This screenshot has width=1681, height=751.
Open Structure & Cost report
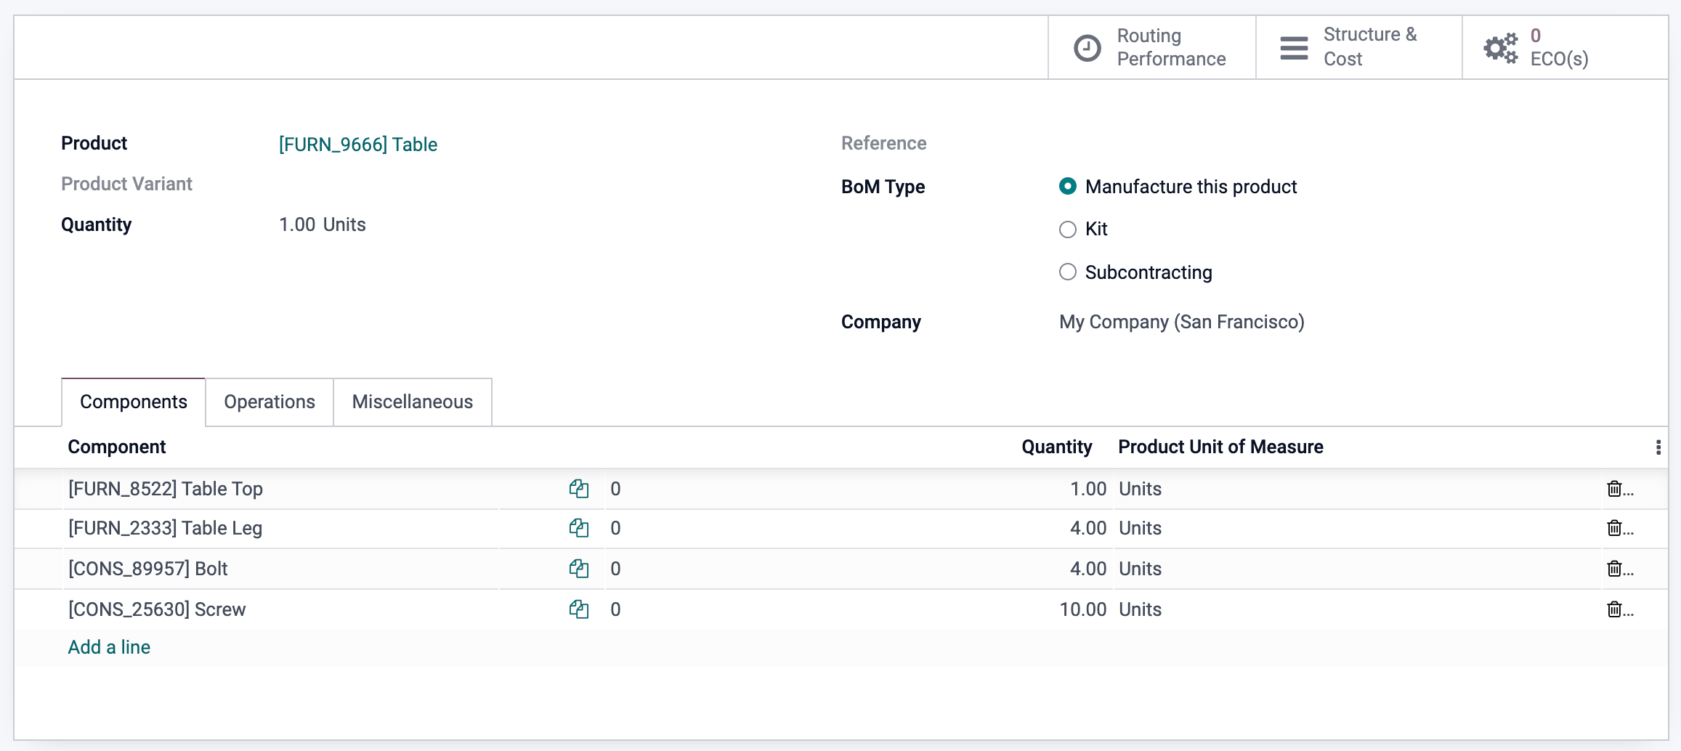(1359, 47)
